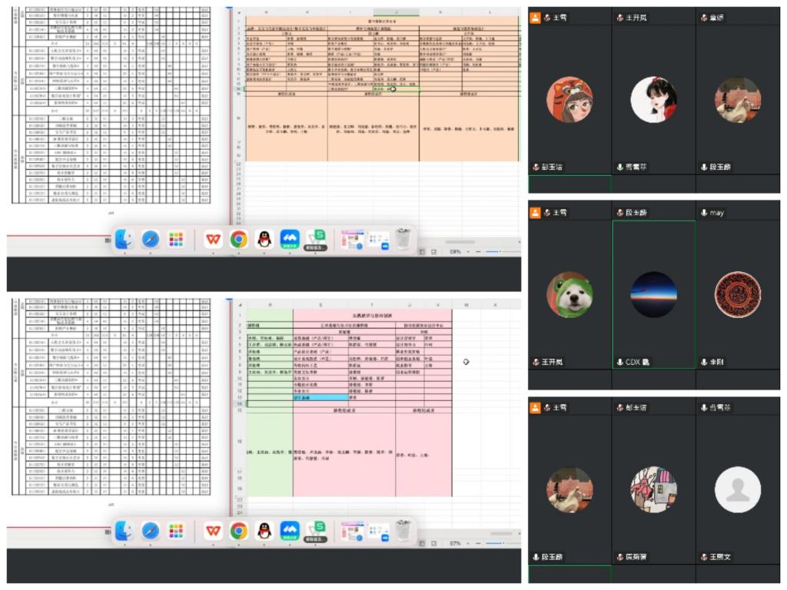Open Launchpad in the upper dock
This screenshot has height=590, width=787.
coord(177,240)
